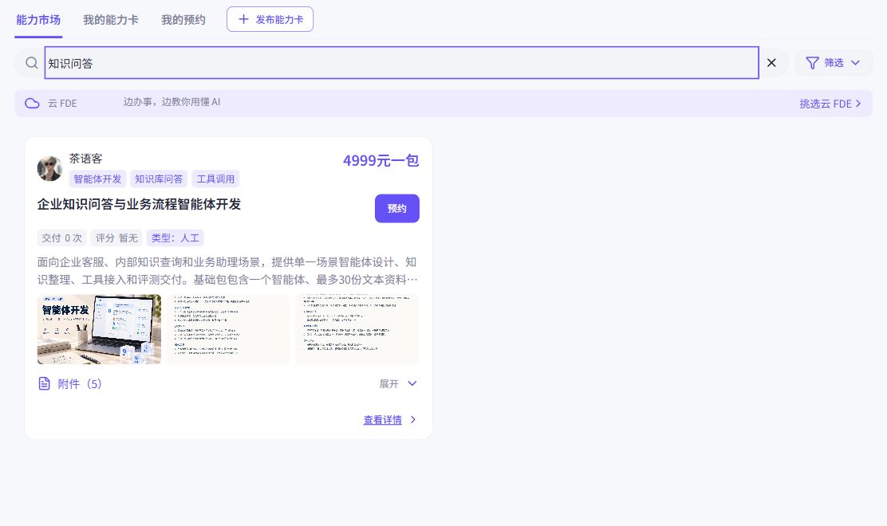Click the search magnifier icon
The image size is (887, 526).
click(x=32, y=63)
